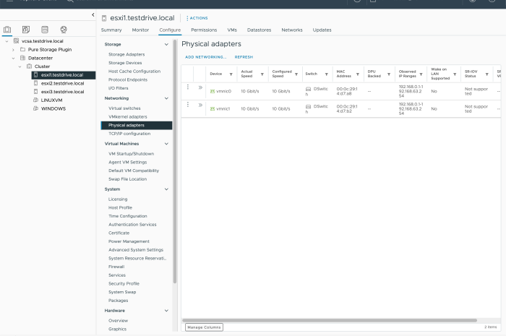The image size is (506, 336).
Task: Expand the Pure Storage Plugin node
Action: [x=13, y=49]
